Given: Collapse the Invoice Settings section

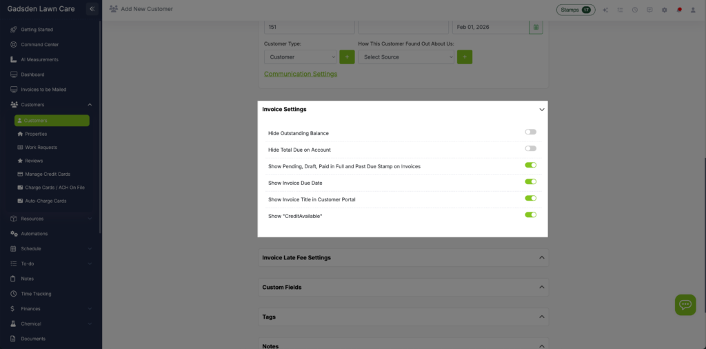Looking at the screenshot, I should coord(541,110).
